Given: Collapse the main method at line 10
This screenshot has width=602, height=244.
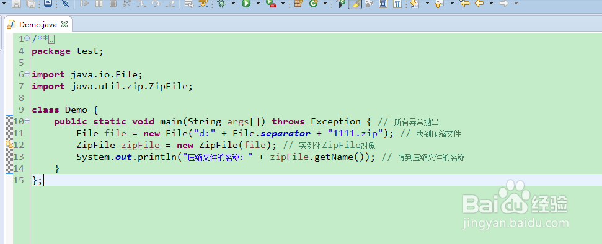Looking at the screenshot, I should (x=27, y=121).
